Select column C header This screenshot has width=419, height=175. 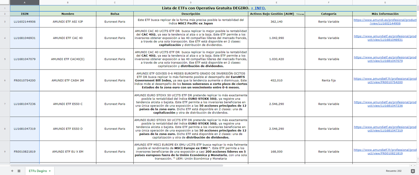115,2
